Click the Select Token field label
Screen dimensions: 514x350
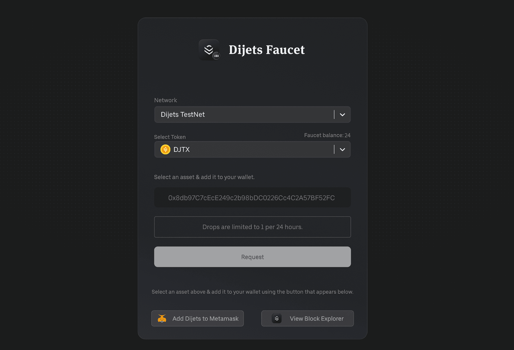[x=170, y=137]
